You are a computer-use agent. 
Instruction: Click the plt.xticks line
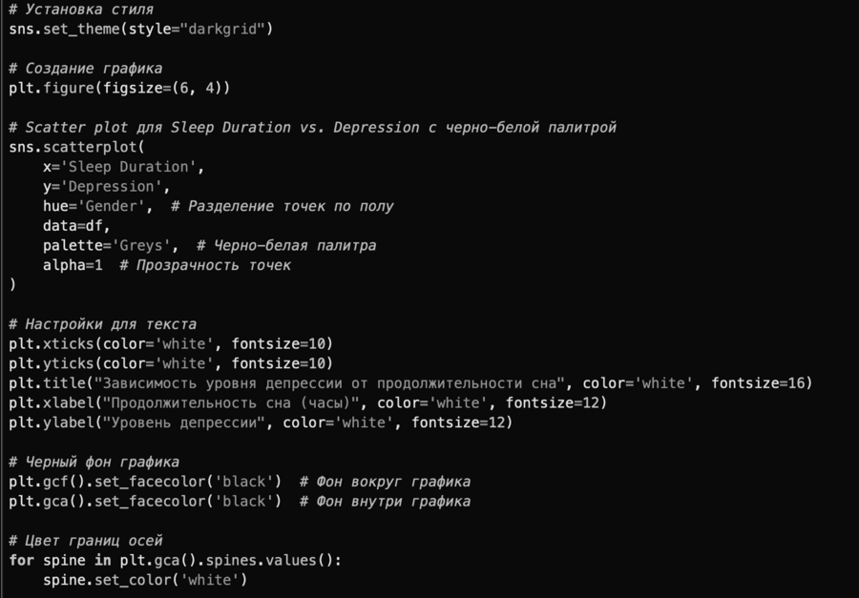[x=171, y=343]
